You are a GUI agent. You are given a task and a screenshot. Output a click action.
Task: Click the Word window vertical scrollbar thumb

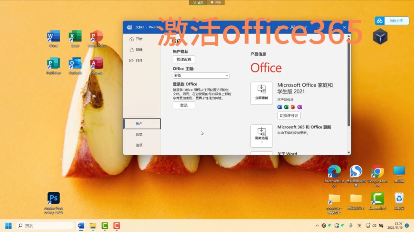click(349, 82)
